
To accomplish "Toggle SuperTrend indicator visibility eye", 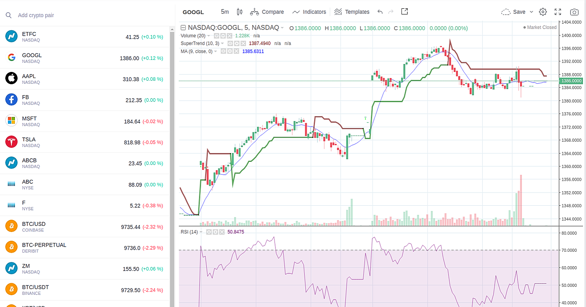I will coord(230,43).
